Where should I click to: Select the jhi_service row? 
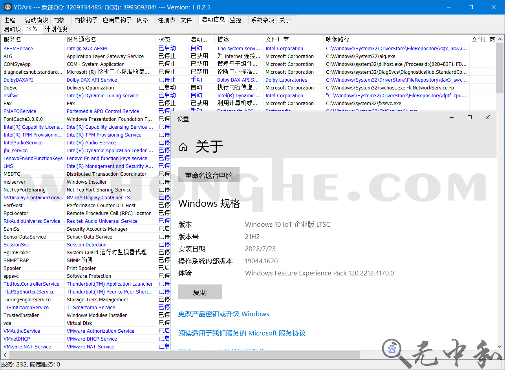[x=86, y=151]
